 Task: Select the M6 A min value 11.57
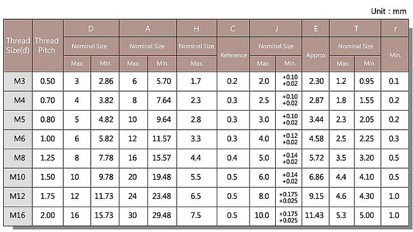tap(162, 139)
